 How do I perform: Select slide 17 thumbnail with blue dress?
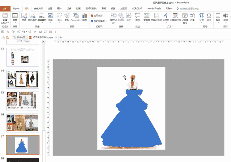pos(23,145)
